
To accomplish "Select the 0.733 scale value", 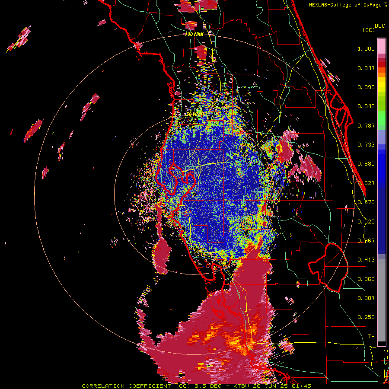I will pos(366,145).
